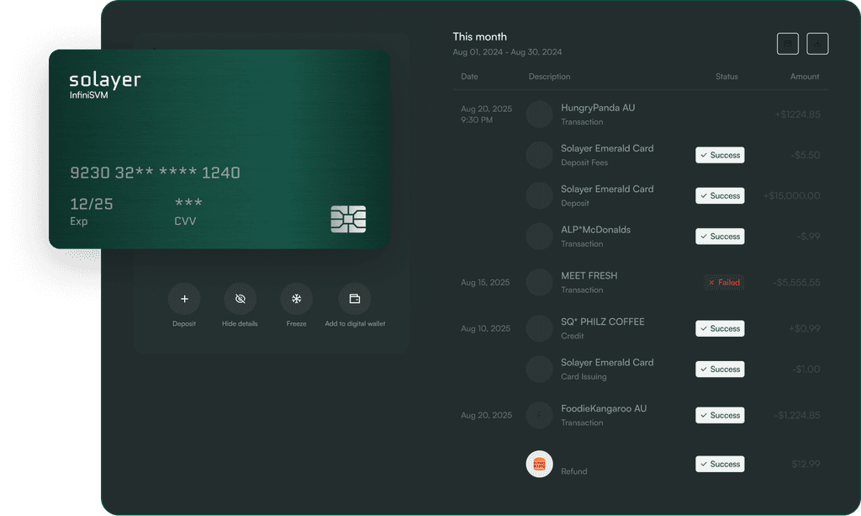Click the MEET FRESH merchant avatar
The image size is (861, 516).
point(539,283)
